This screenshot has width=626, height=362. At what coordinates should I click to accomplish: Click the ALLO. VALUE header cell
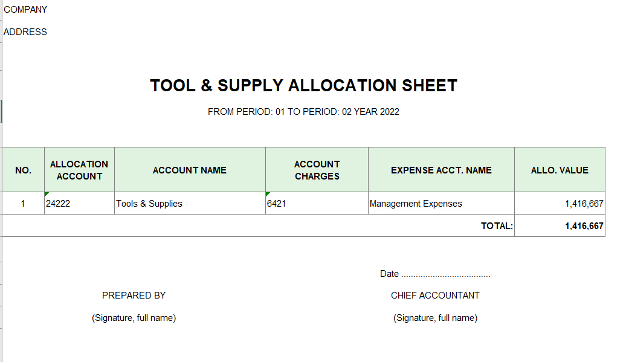click(560, 170)
